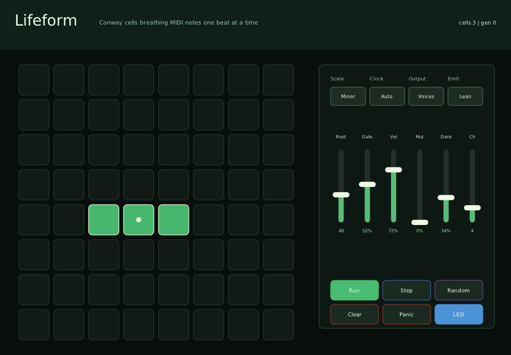The image size is (511, 355).
Task: Click the Mut slider handle at 0%
Action: [420, 222]
